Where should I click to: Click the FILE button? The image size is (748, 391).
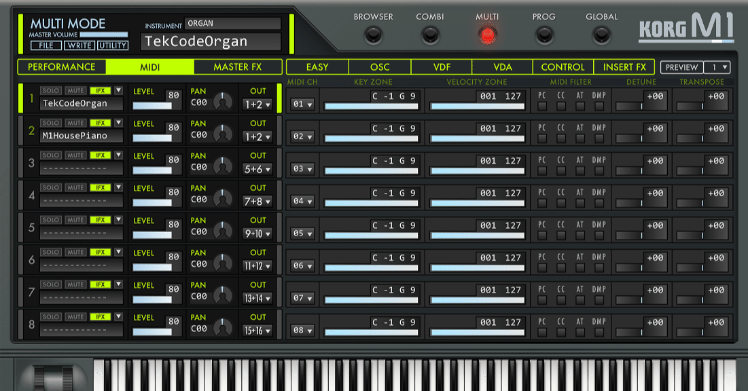click(x=46, y=45)
